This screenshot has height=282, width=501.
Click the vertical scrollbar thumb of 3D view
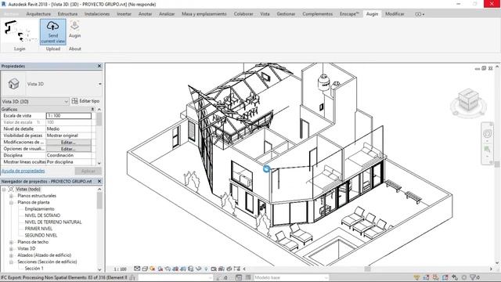497,164
